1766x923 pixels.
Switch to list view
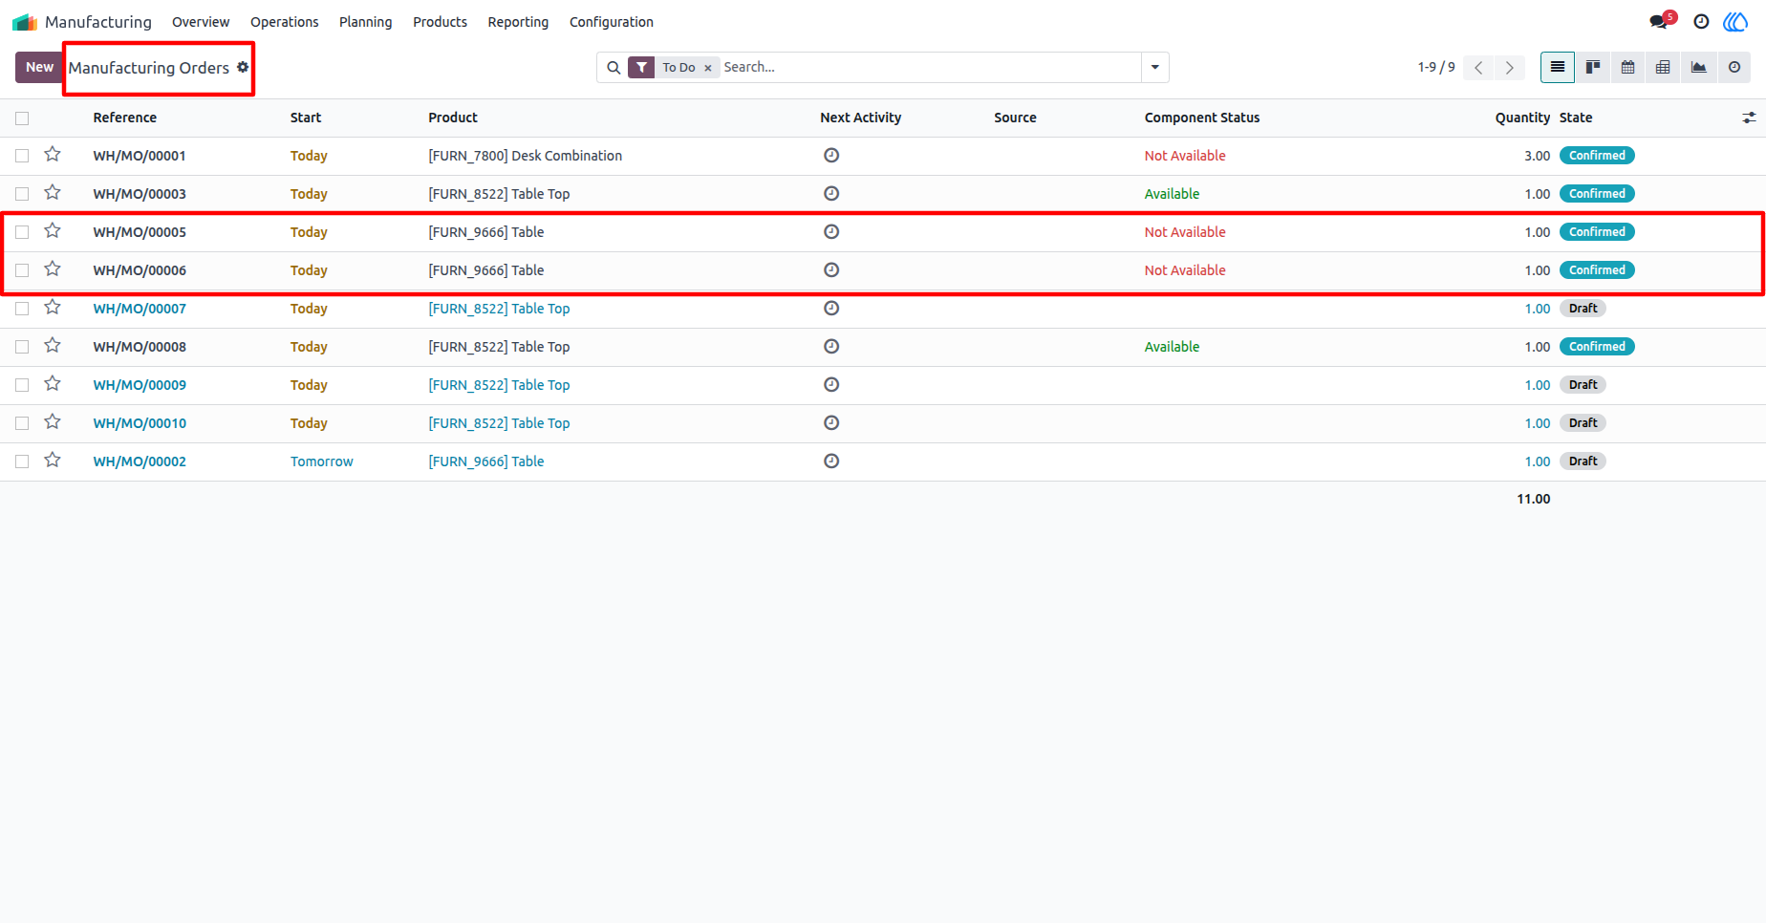tap(1558, 67)
